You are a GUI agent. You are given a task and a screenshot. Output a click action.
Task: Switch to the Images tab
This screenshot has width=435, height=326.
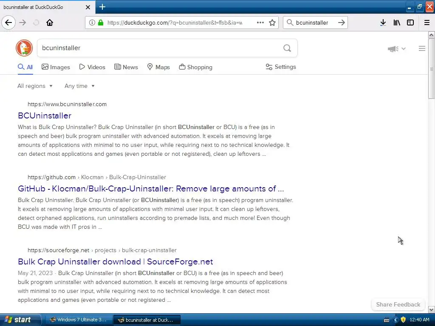tap(56, 67)
